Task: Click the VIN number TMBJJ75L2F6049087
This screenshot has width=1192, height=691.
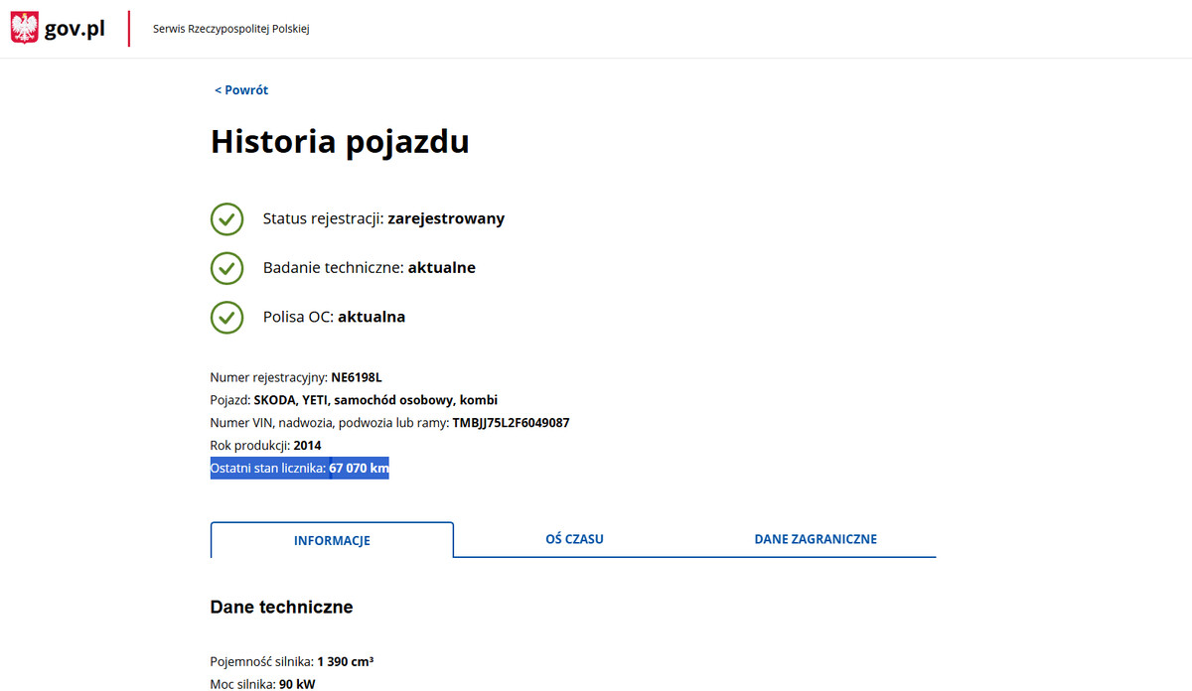Action: [511, 423]
